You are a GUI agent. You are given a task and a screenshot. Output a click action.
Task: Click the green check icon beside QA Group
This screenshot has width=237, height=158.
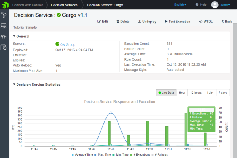(x=57, y=44)
